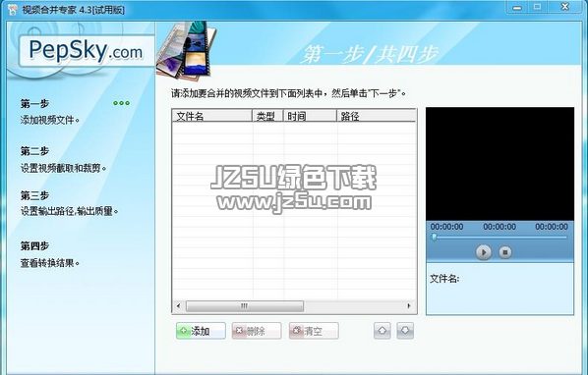
Task: Sort list by 路径 column header
Action: click(x=377, y=116)
